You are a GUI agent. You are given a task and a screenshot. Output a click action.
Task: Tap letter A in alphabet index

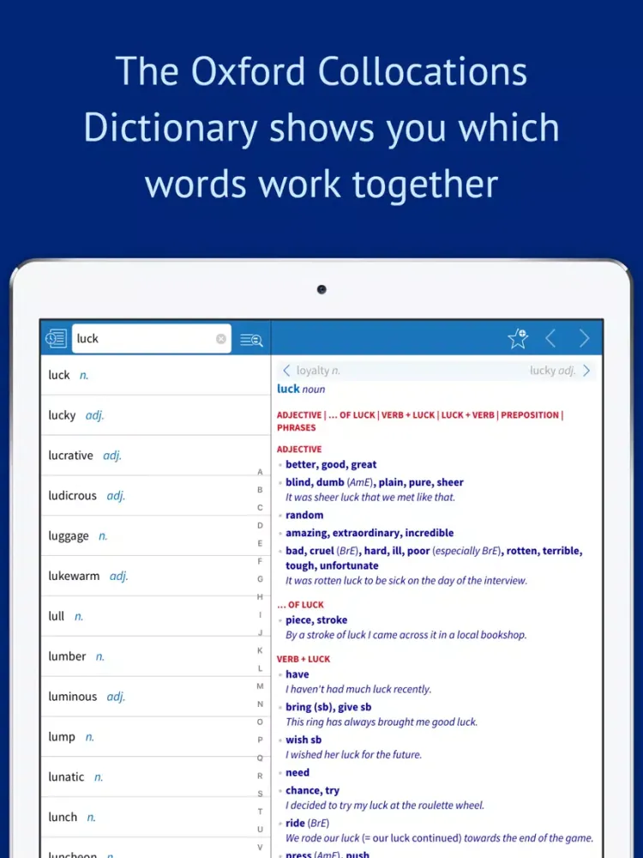[x=261, y=472]
